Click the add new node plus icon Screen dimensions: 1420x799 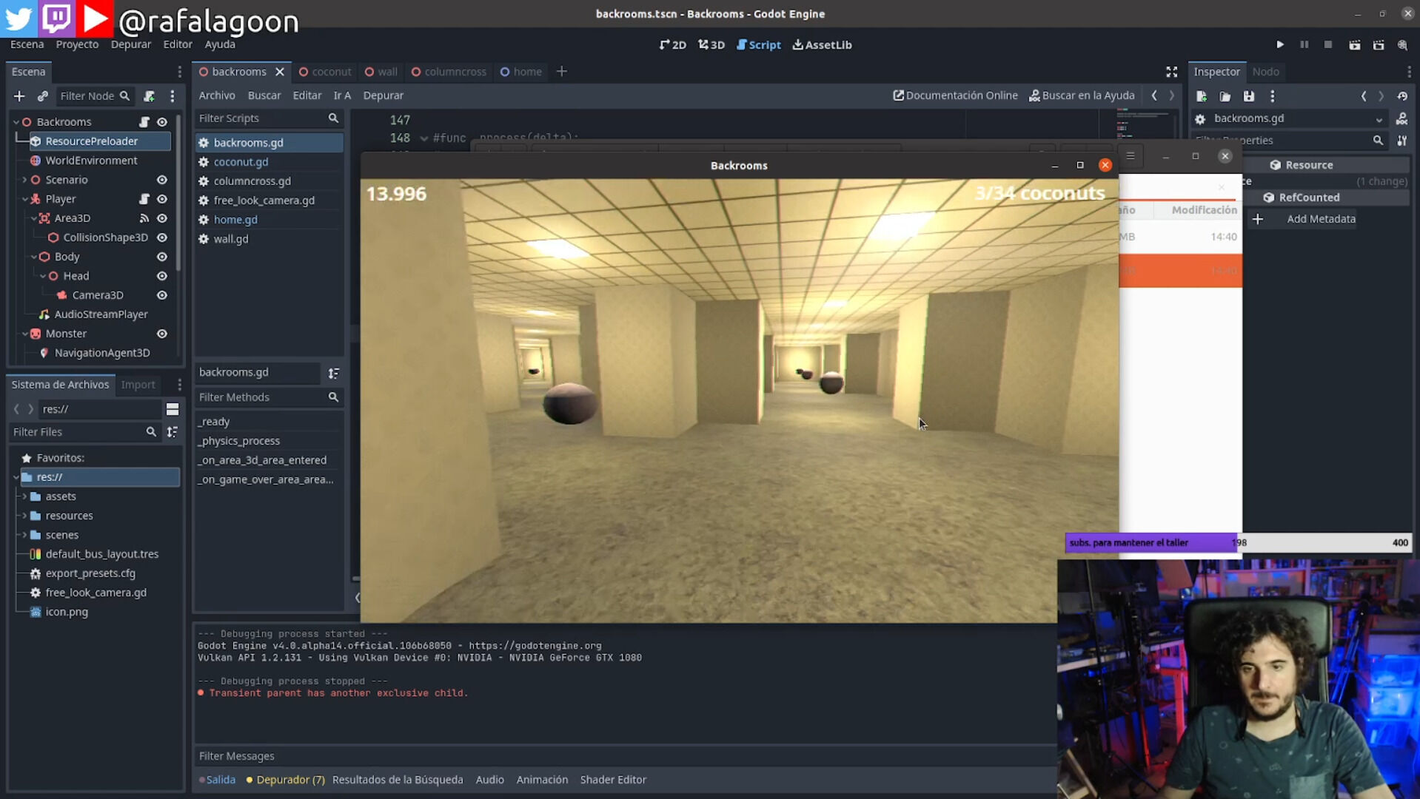(x=19, y=96)
